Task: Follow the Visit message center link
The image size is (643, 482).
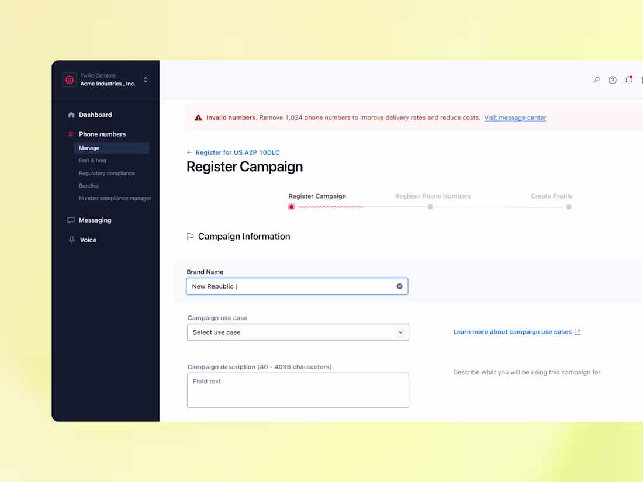Action: pyautogui.click(x=515, y=117)
